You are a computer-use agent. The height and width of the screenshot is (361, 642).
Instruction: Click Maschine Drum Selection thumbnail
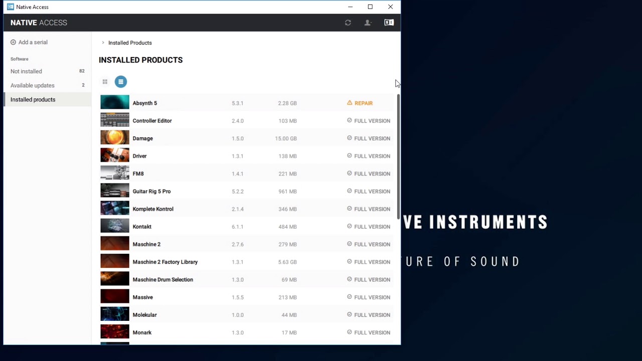point(115,279)
